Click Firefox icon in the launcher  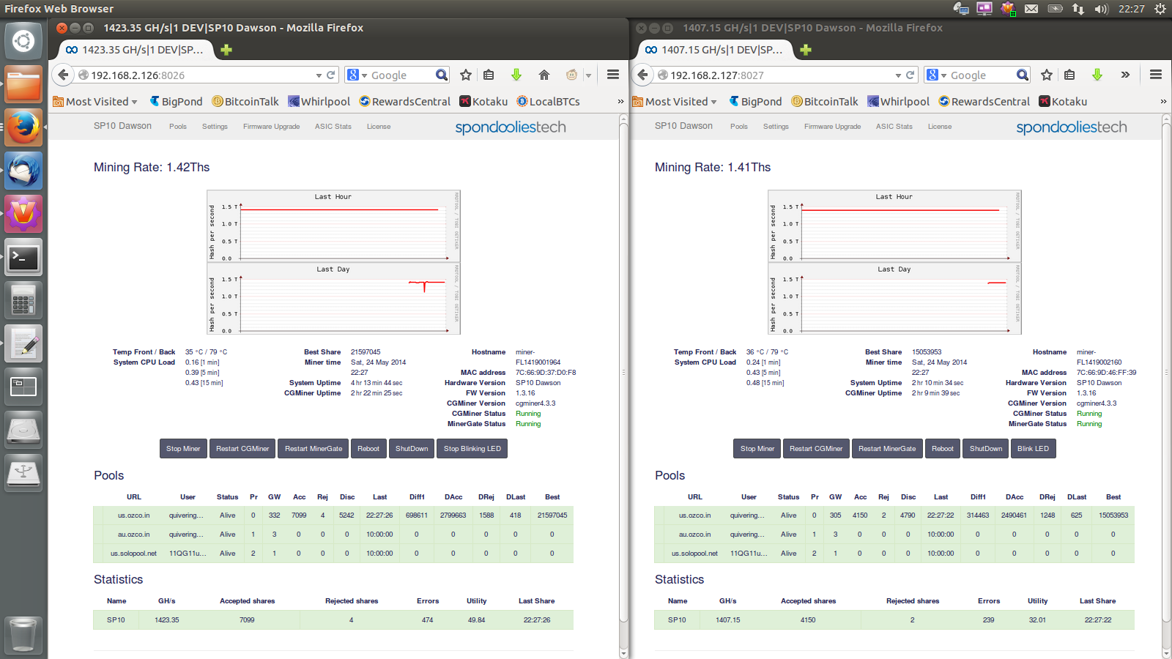[23, 127]
